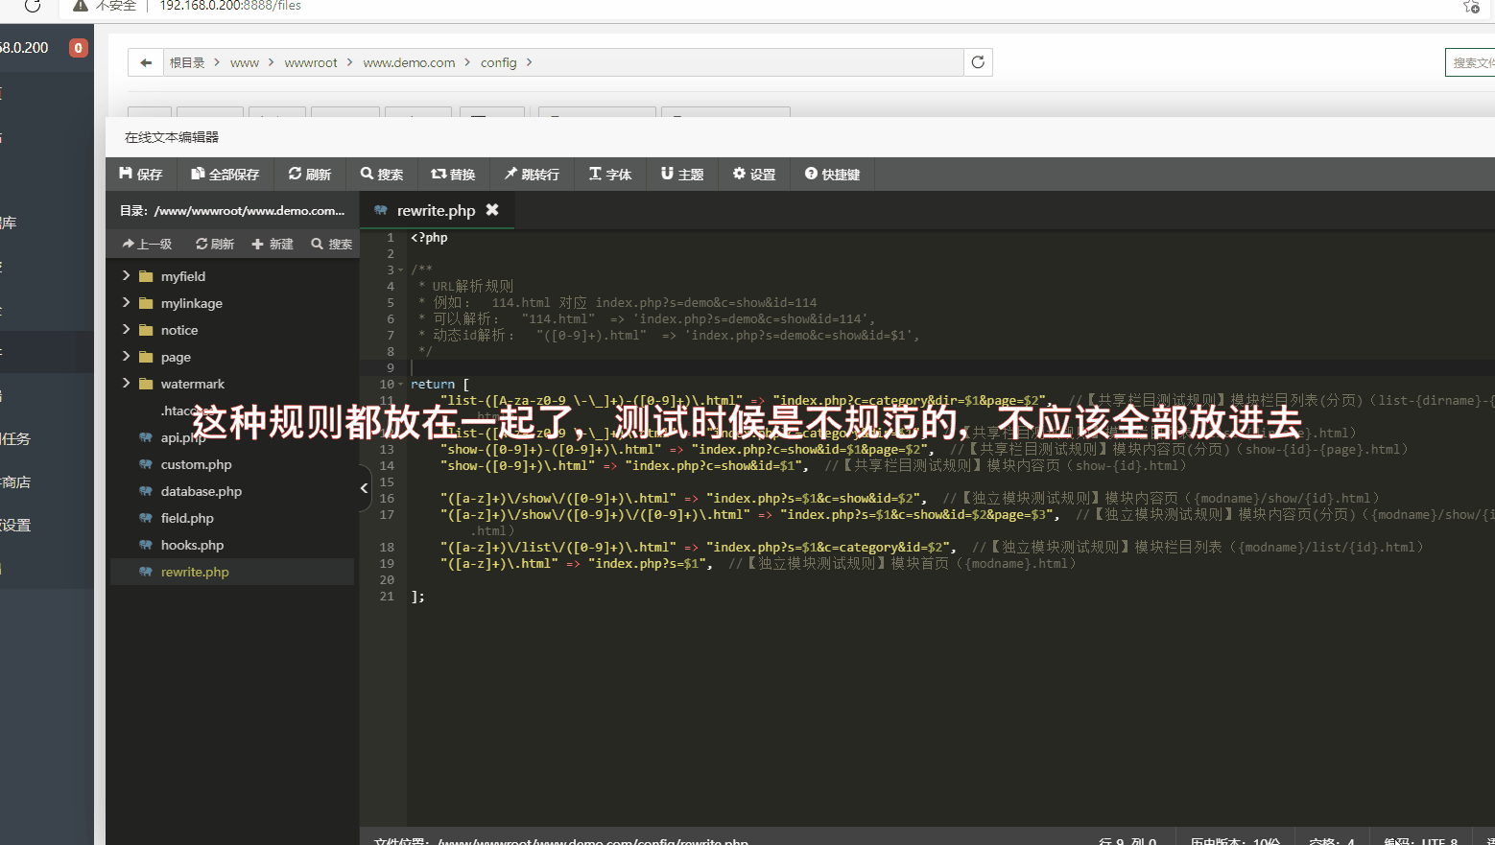Click line number 21 in the gutter

(x=387, y=596)
